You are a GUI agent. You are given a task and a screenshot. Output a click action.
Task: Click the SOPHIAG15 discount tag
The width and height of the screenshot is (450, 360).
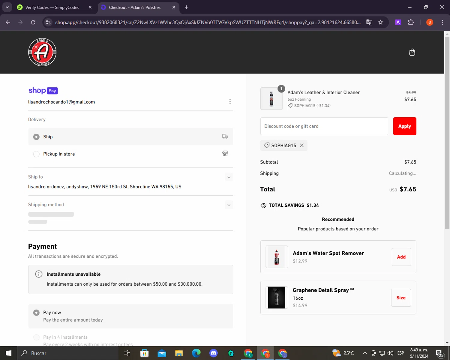tap(283, 145)
